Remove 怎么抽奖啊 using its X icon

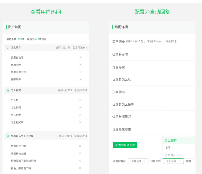pyautogui.click(x=80, y=122)
